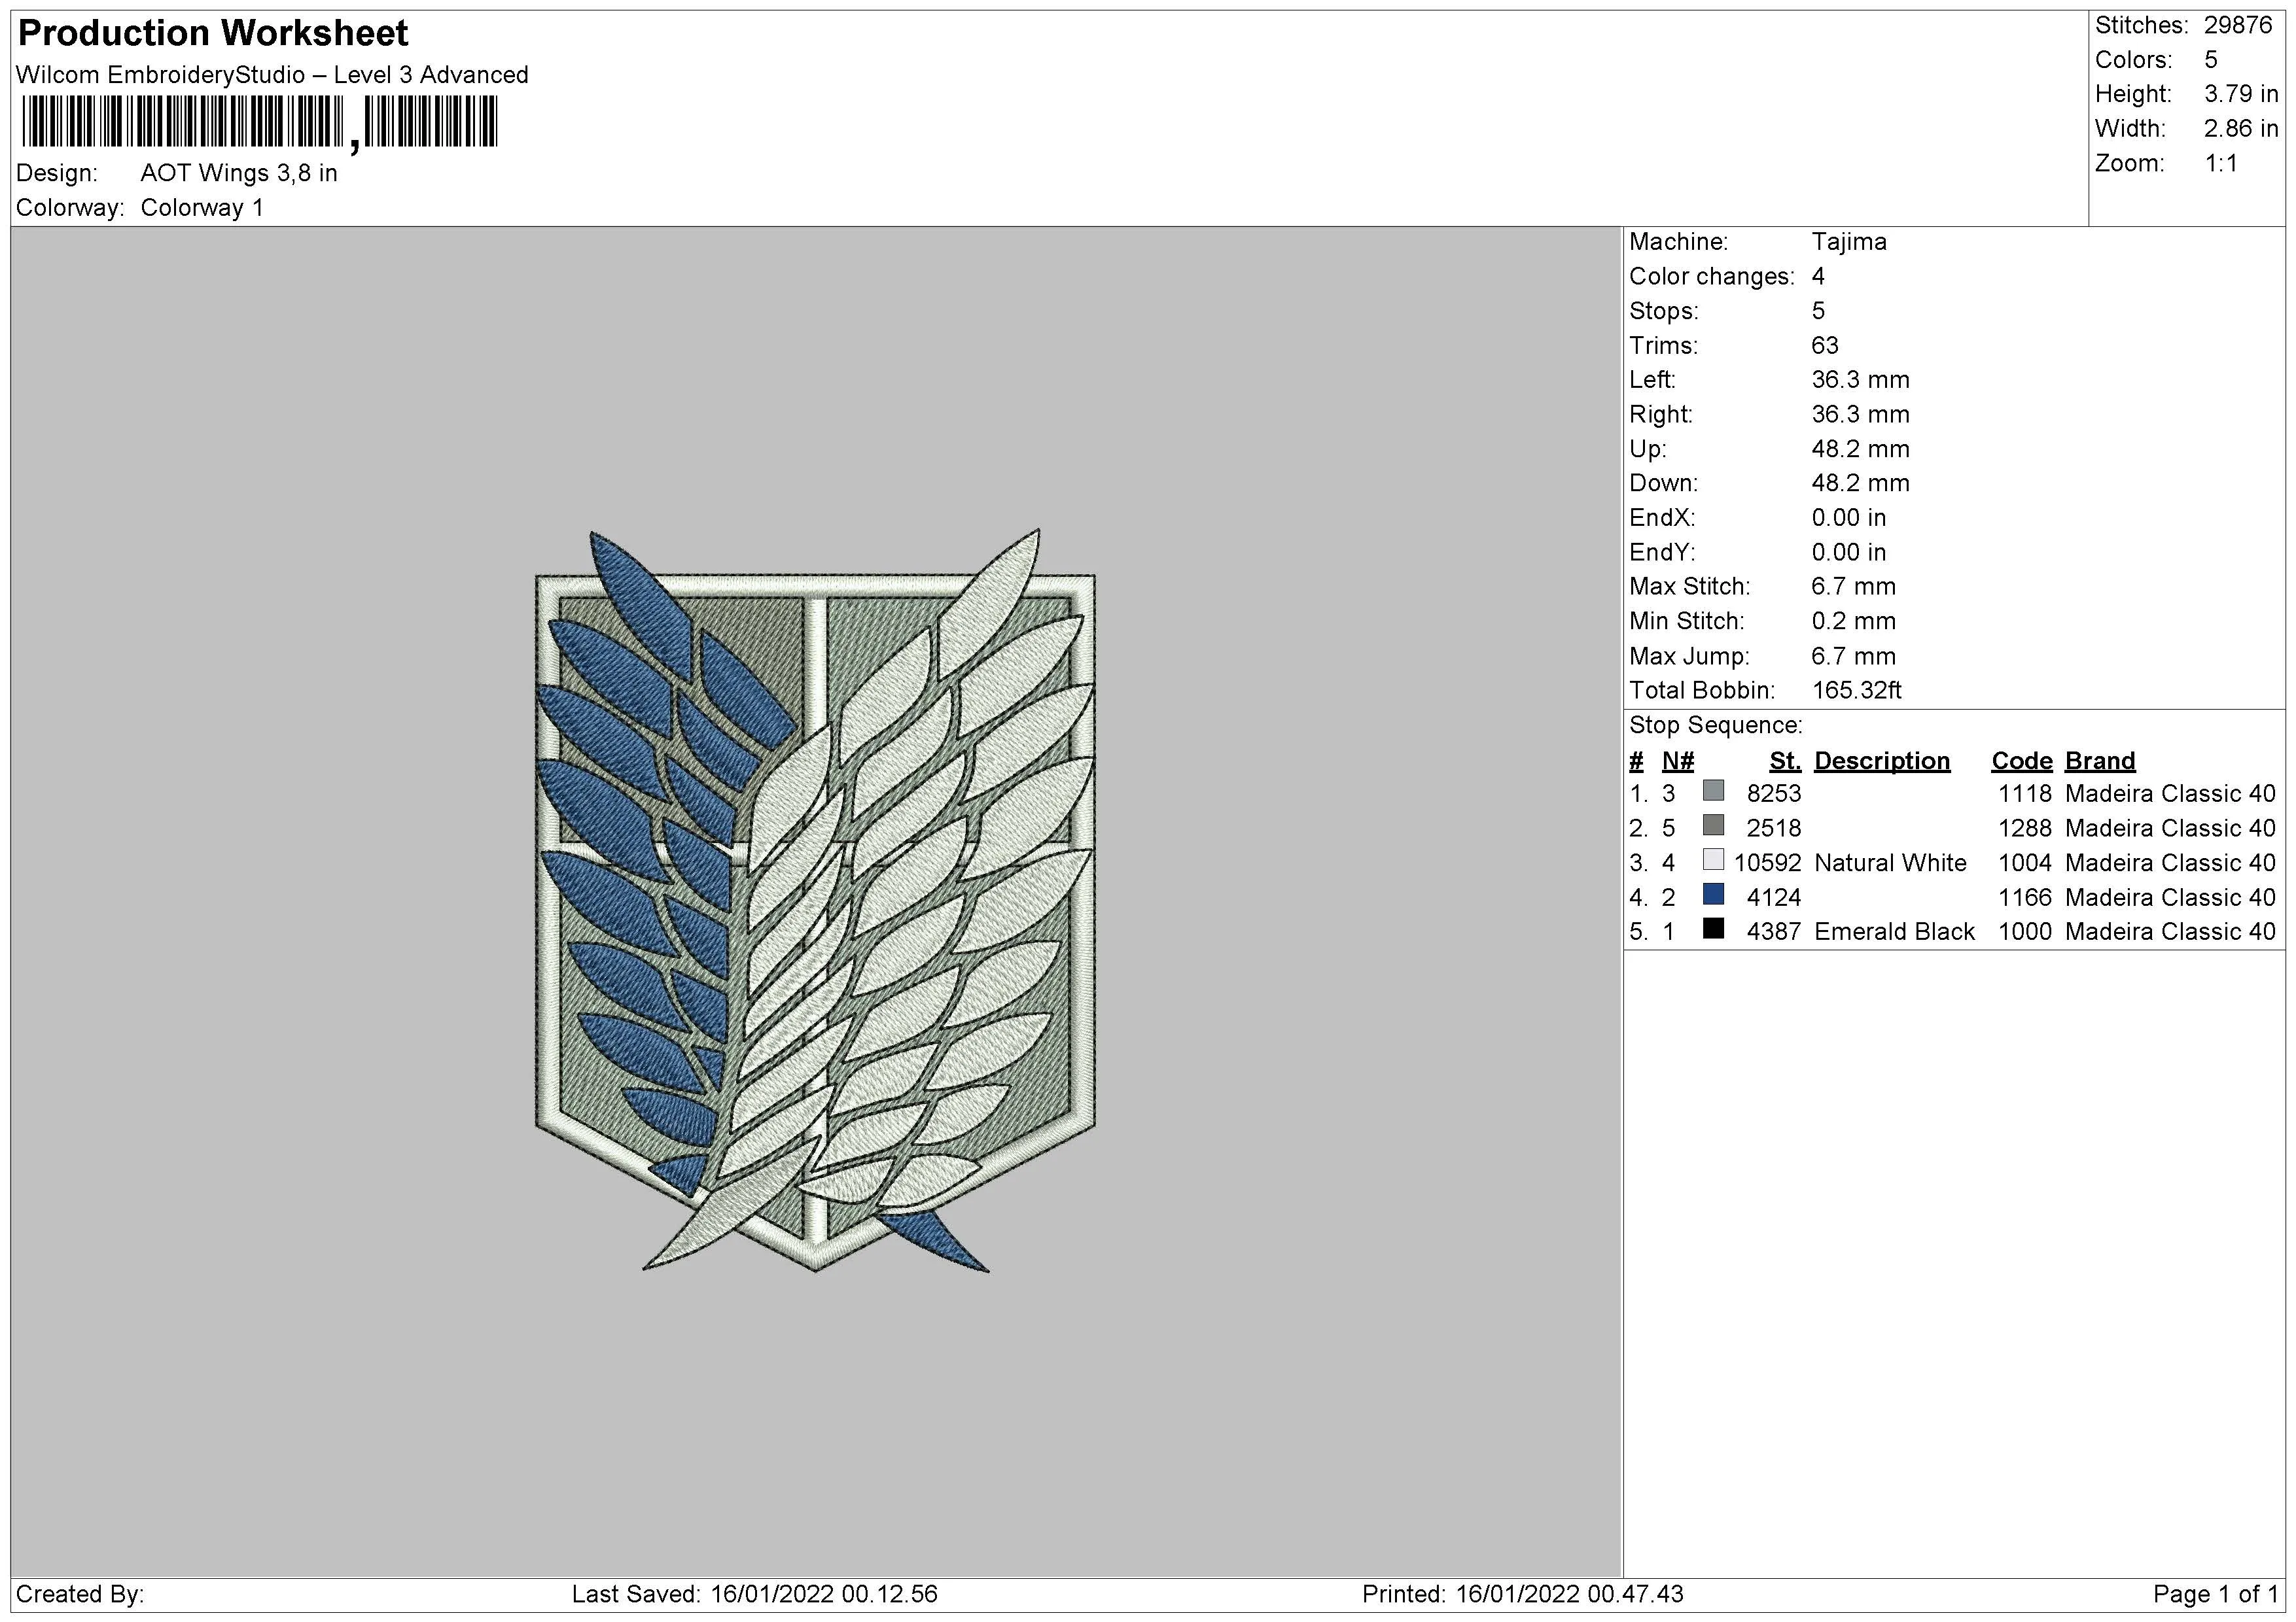
Task: Click the Trims value 63
Action: pos(1825,346)
